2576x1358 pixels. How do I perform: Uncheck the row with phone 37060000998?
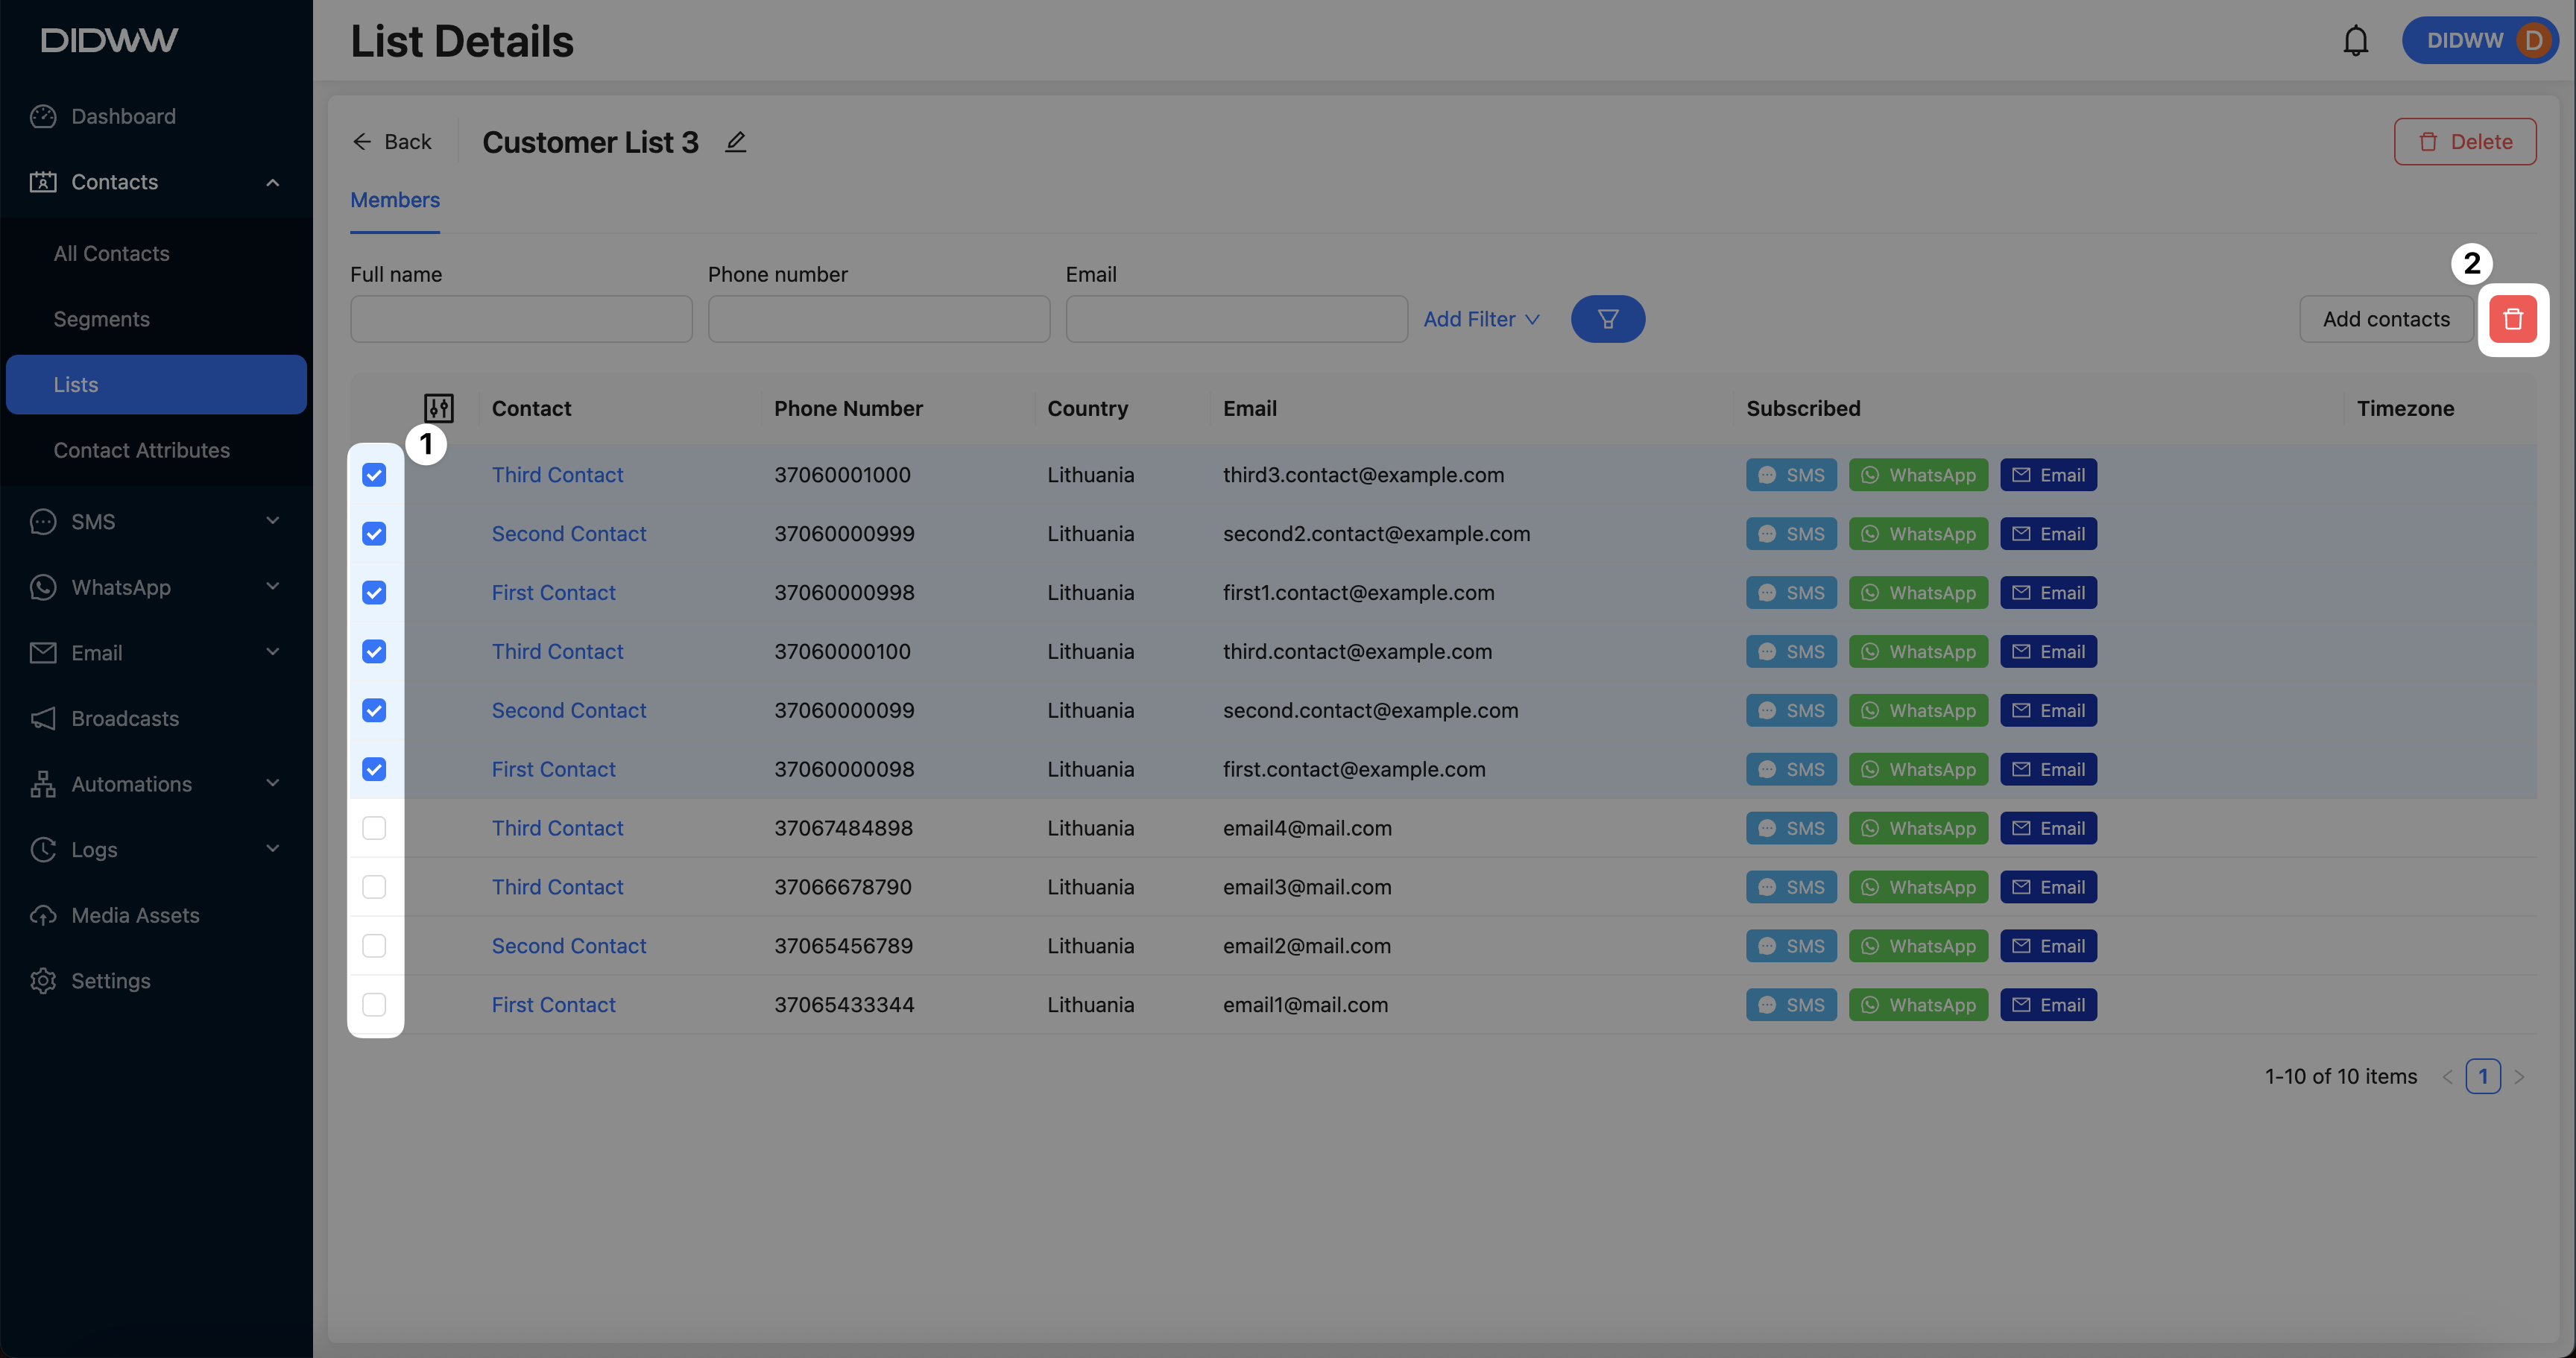374,593
